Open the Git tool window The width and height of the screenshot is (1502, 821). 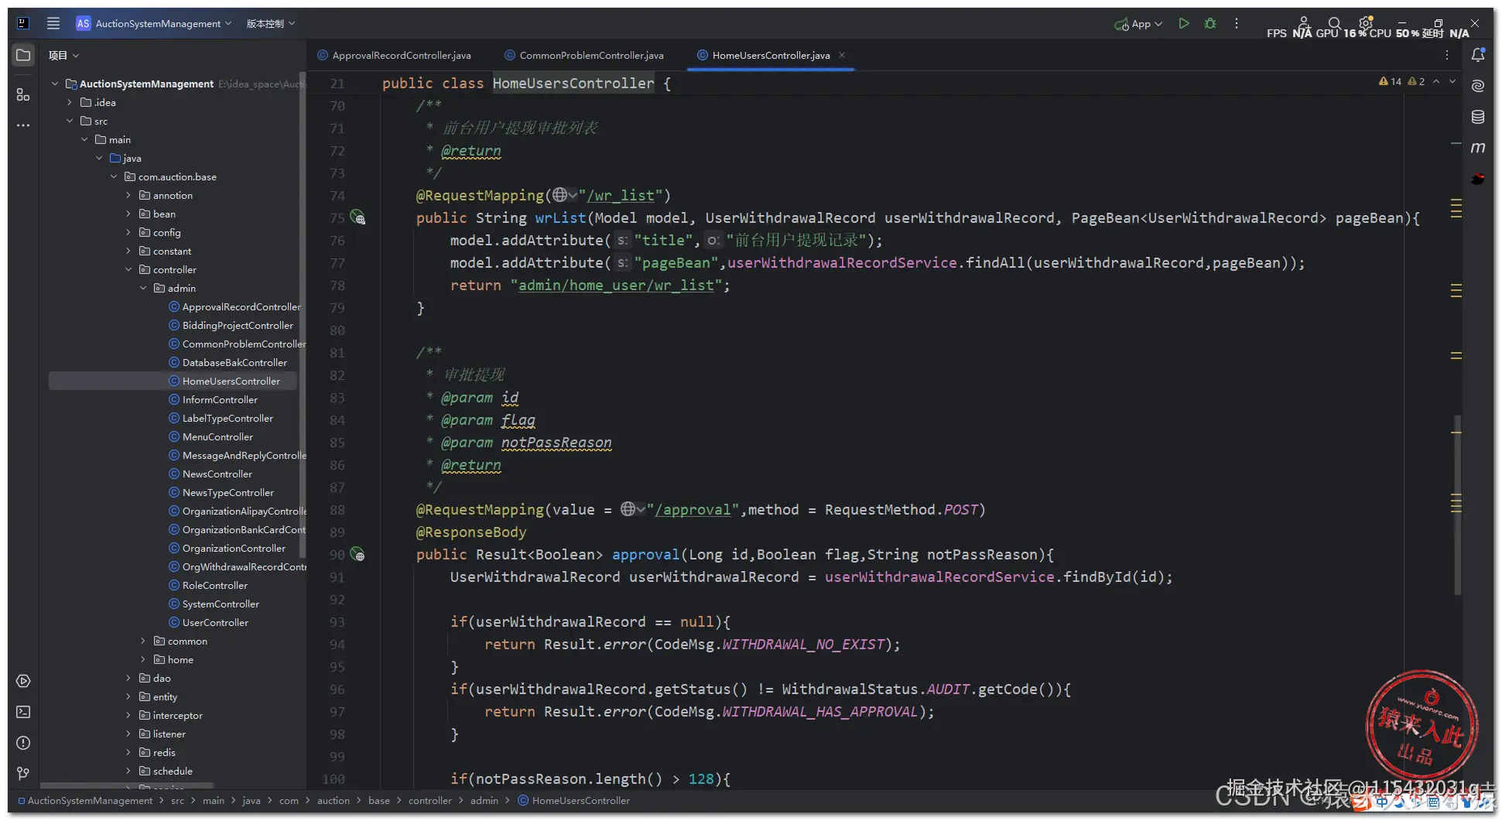click(23, 773)
